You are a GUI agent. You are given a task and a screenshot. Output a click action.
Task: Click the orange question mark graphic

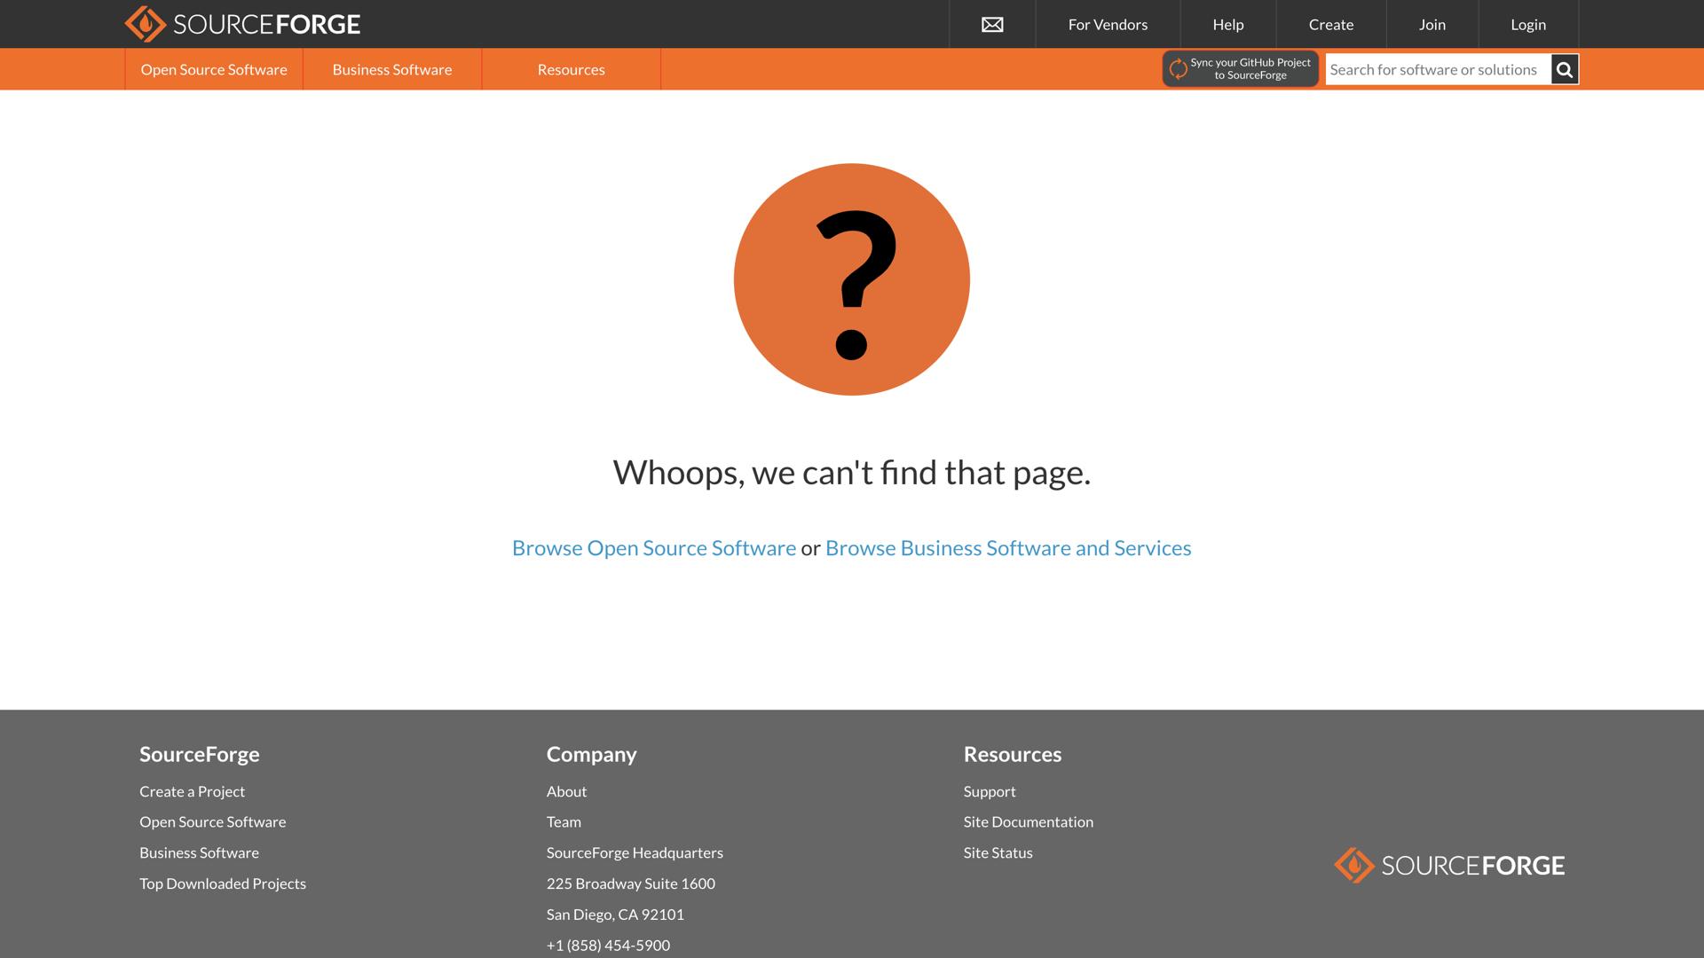pos(851,279)
